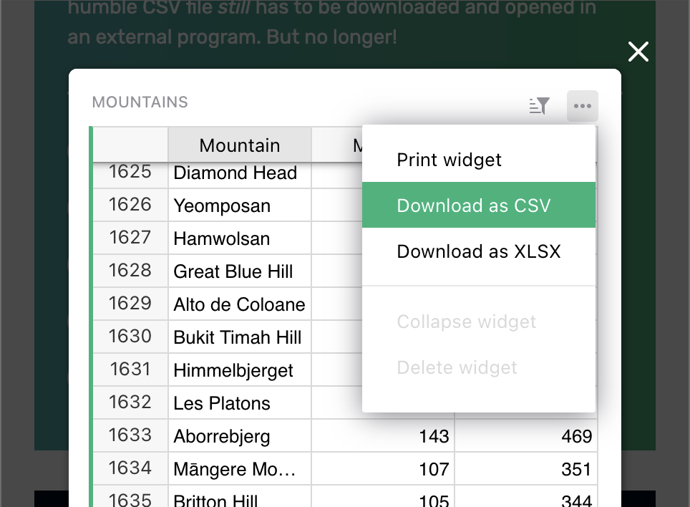This screenshot has width=690, height=507.
Task: Click the MOUNTAINS widget title
Action: click(x=140, y=102)
